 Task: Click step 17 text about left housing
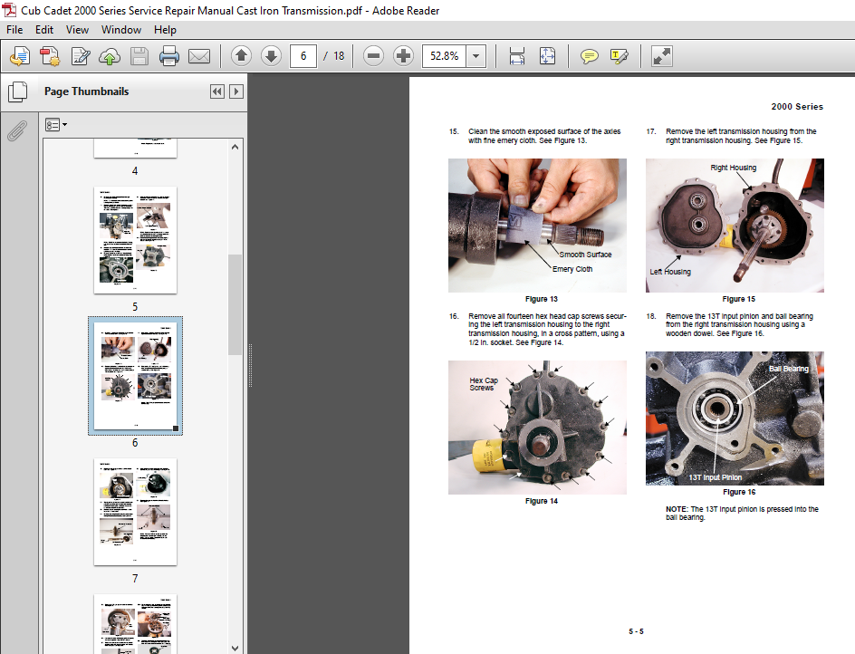point(741,136)
